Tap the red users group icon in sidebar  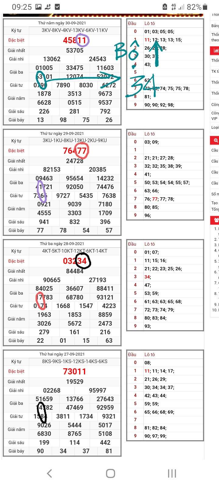pos(216,220)
